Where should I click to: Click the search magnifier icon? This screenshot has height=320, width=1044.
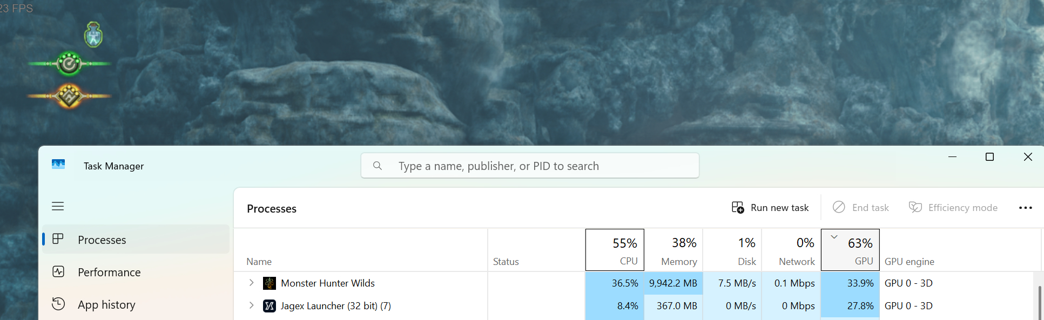point(378,166)
